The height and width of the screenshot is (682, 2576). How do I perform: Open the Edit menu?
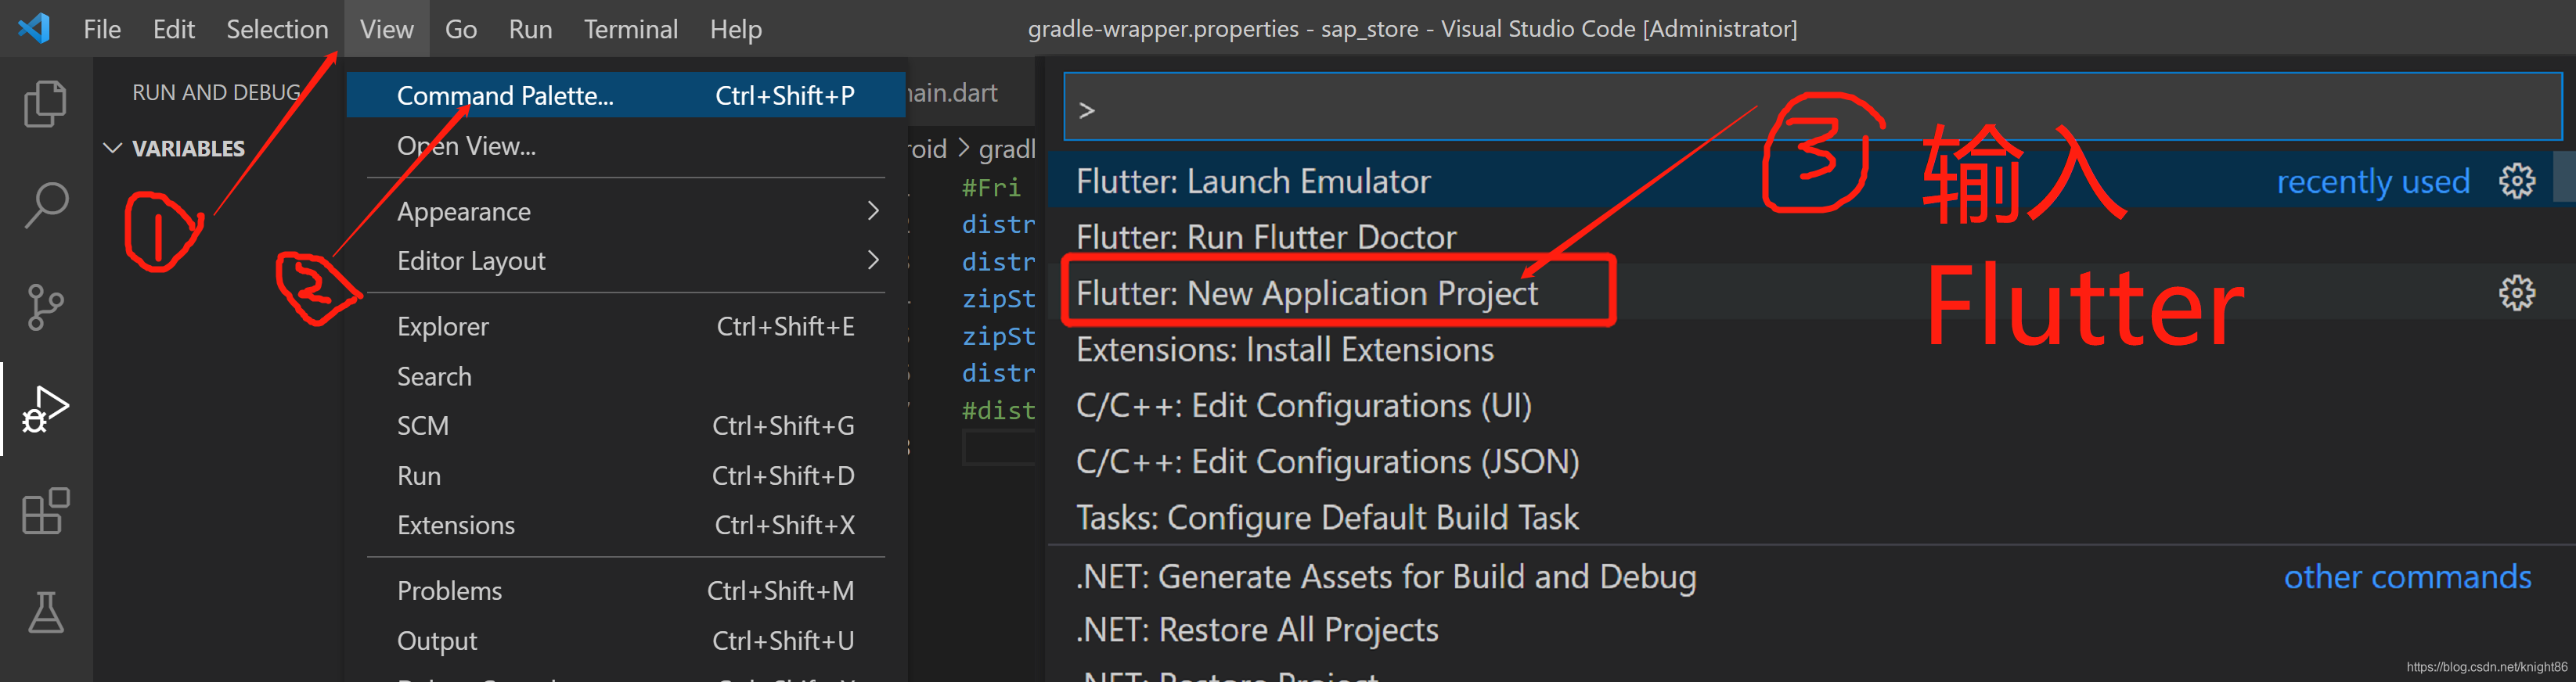[x=173, y=29]
